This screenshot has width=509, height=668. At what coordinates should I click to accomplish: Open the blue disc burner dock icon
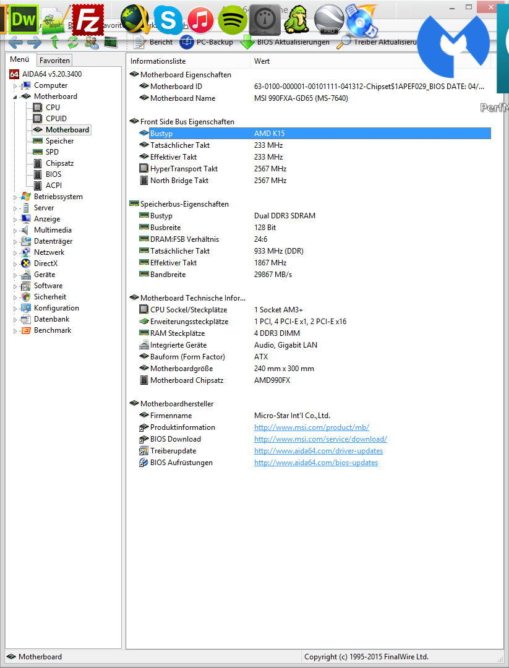click(361, 20)
